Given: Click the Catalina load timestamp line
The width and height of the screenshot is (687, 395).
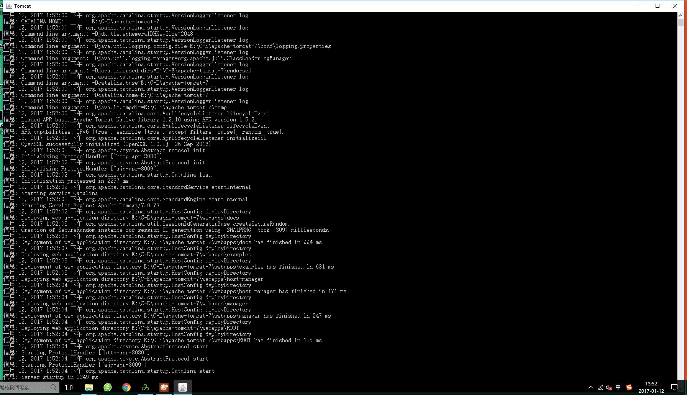Looking at the screenshot, I should coord(107,175).
